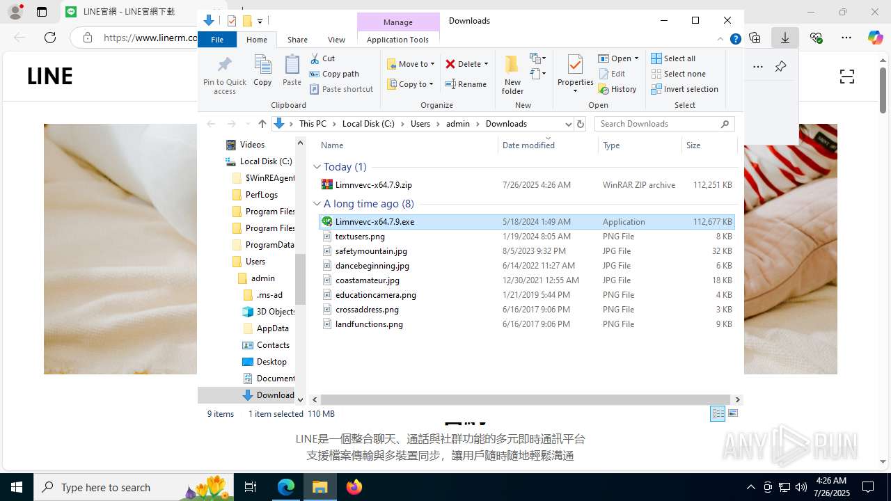This screenshot has width=891, height=501.
Task: Click the Search Downloads field
Action: click(665, 124)
